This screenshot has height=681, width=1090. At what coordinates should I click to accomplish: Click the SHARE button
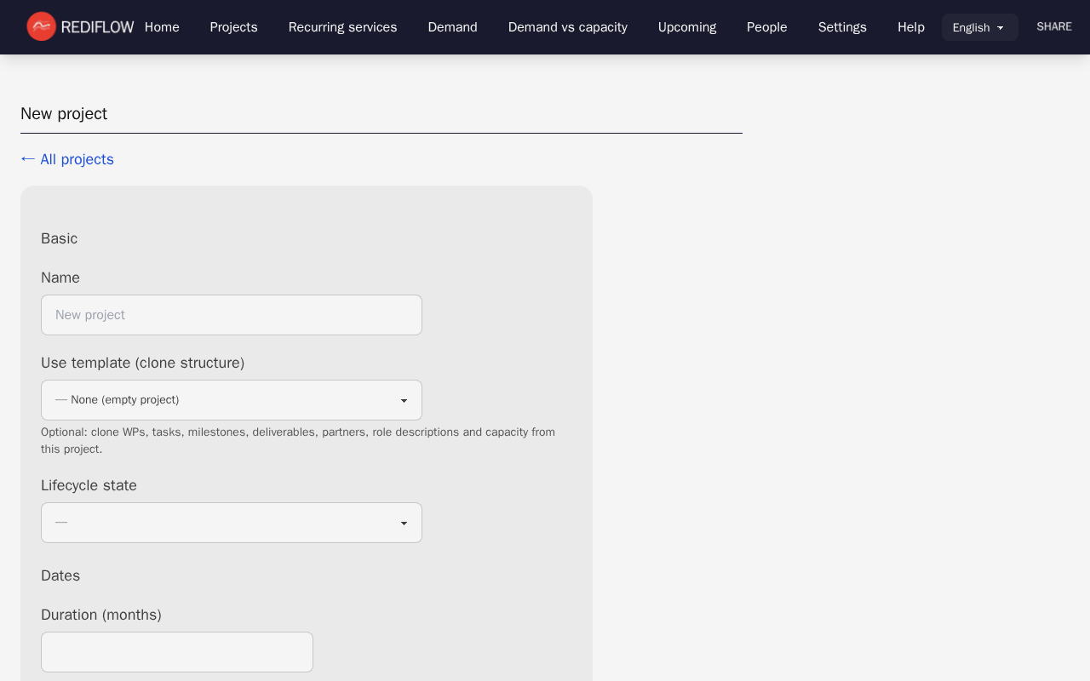(1053, 26)
